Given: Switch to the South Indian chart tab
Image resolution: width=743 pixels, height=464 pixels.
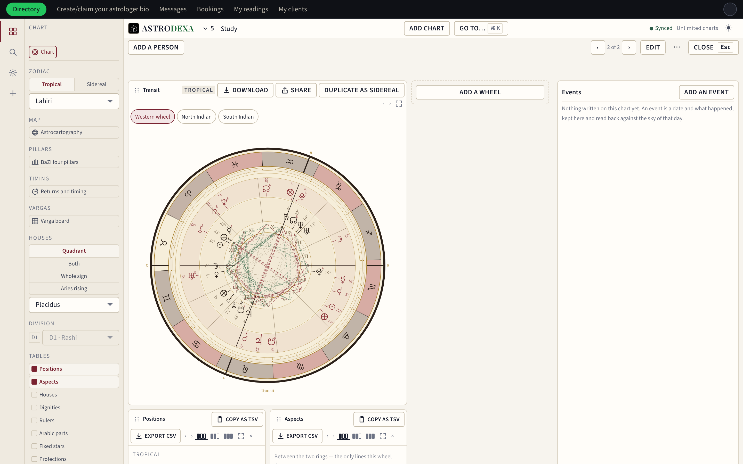Looking at the screenshot, I should [x=238, y=117].
